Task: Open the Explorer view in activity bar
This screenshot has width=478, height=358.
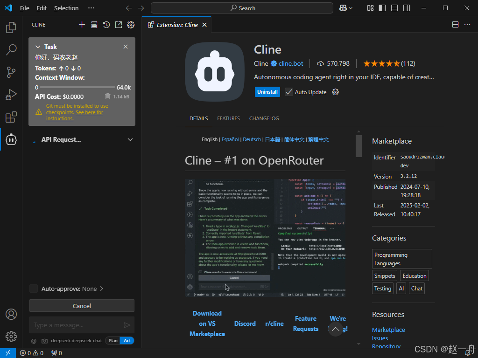Action: [11, 28]
